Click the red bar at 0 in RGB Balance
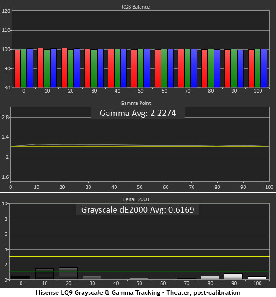The height and width of the screenshot is (297, 276). click(x=17, y=68)
